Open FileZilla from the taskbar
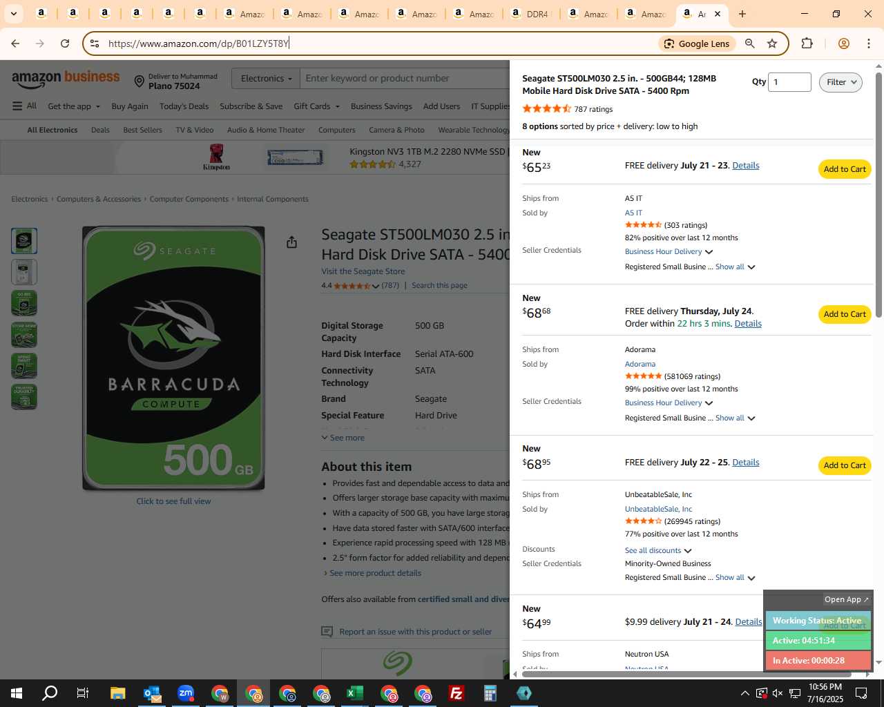 coord(457,693)
